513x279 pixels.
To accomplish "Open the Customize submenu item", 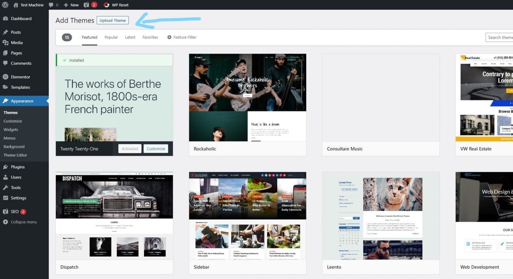I will [x=13, y=121].
